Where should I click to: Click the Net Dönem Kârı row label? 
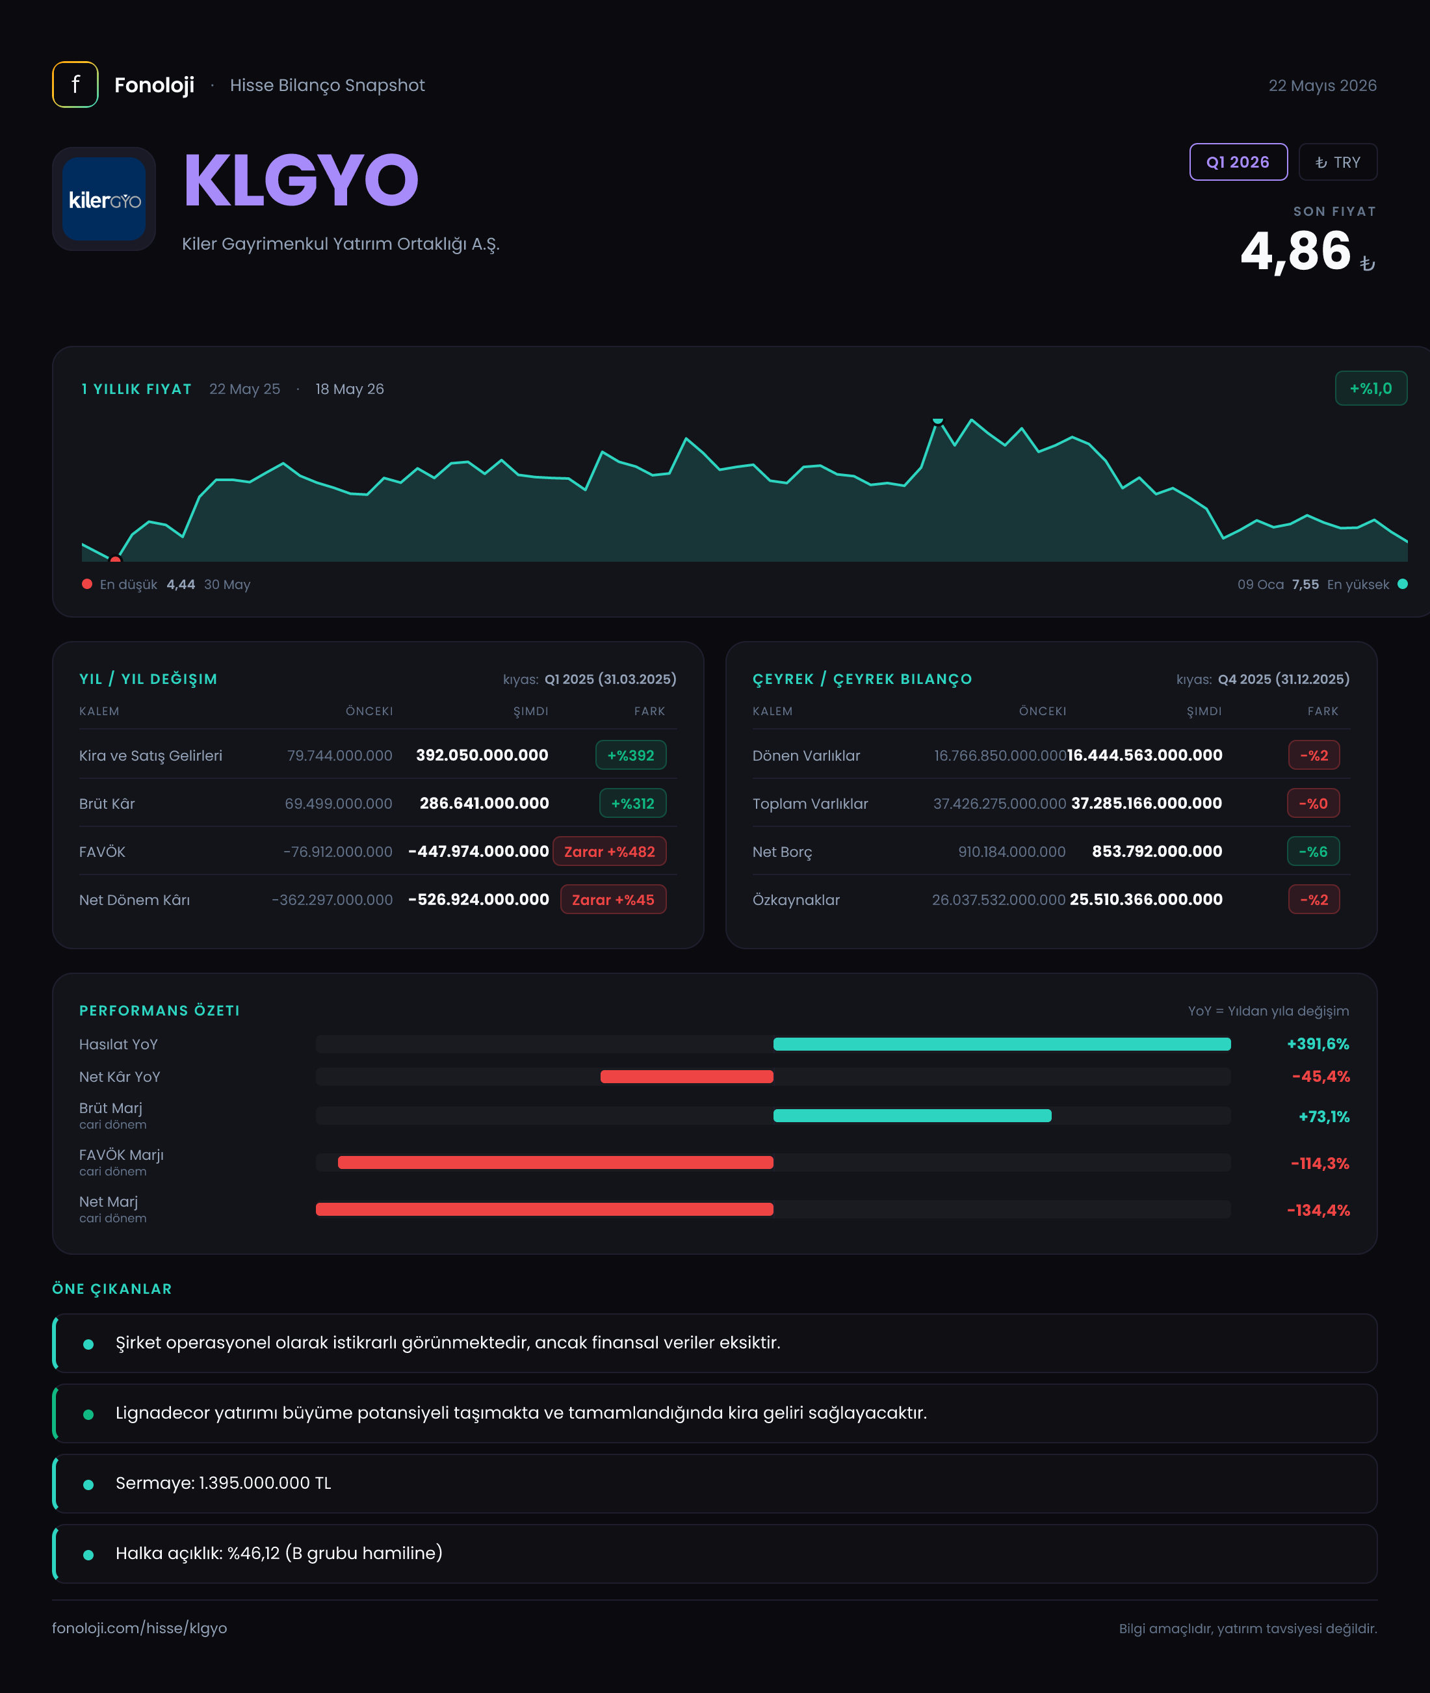(x=135, y=900)
